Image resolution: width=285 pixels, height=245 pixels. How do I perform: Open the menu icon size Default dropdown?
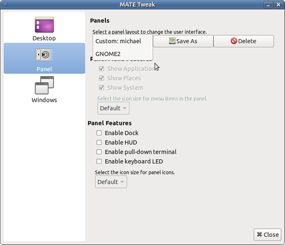coord(114,108)
